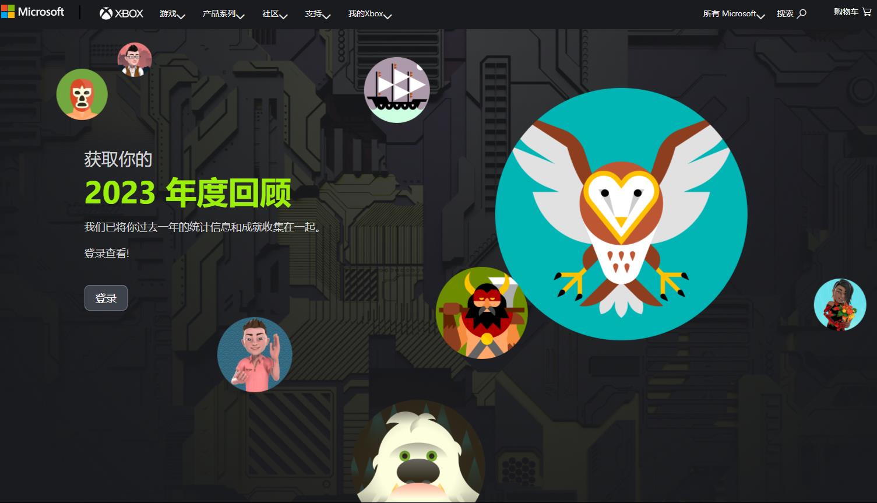This screenshot has width=877, height=503.
Task: Expand the 所有 Microsoft dropdown
Action: click(734, 13)
